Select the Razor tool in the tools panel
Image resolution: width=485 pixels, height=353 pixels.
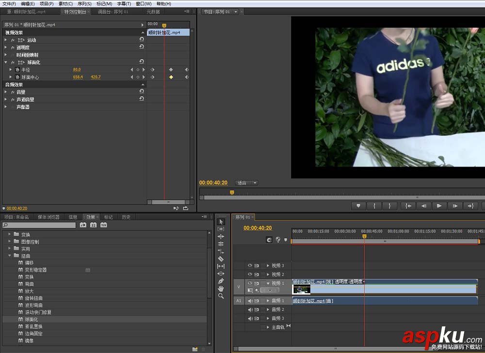pyautogui.click(x=221, y=259)
